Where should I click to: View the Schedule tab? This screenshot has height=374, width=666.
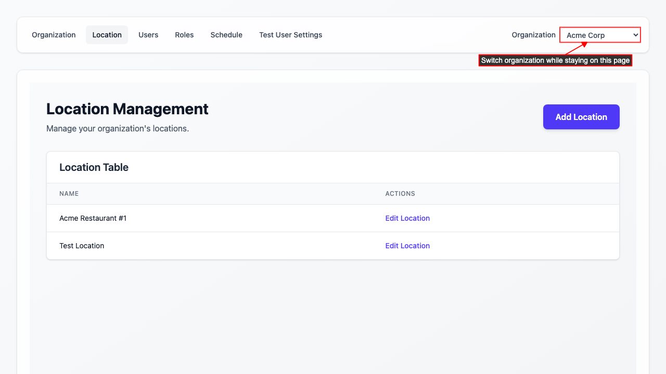pyautogui.click(x=226, y=35)
